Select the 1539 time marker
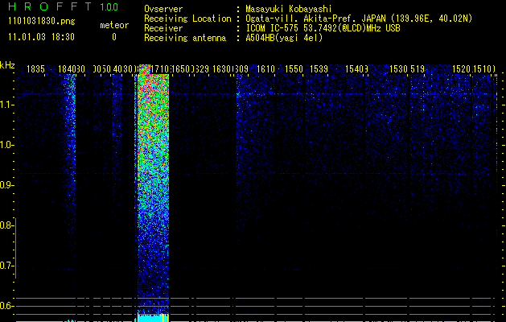Image resolution: width=506 pixels, height=322 pixels. pos(319,69)
